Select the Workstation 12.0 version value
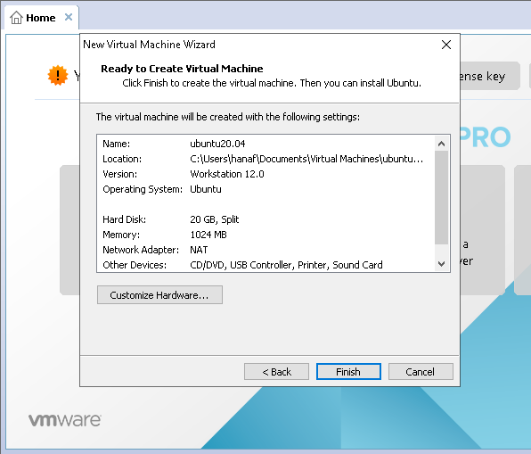The width and height of the screenshot is (531, 454). [x=227, y=174]
